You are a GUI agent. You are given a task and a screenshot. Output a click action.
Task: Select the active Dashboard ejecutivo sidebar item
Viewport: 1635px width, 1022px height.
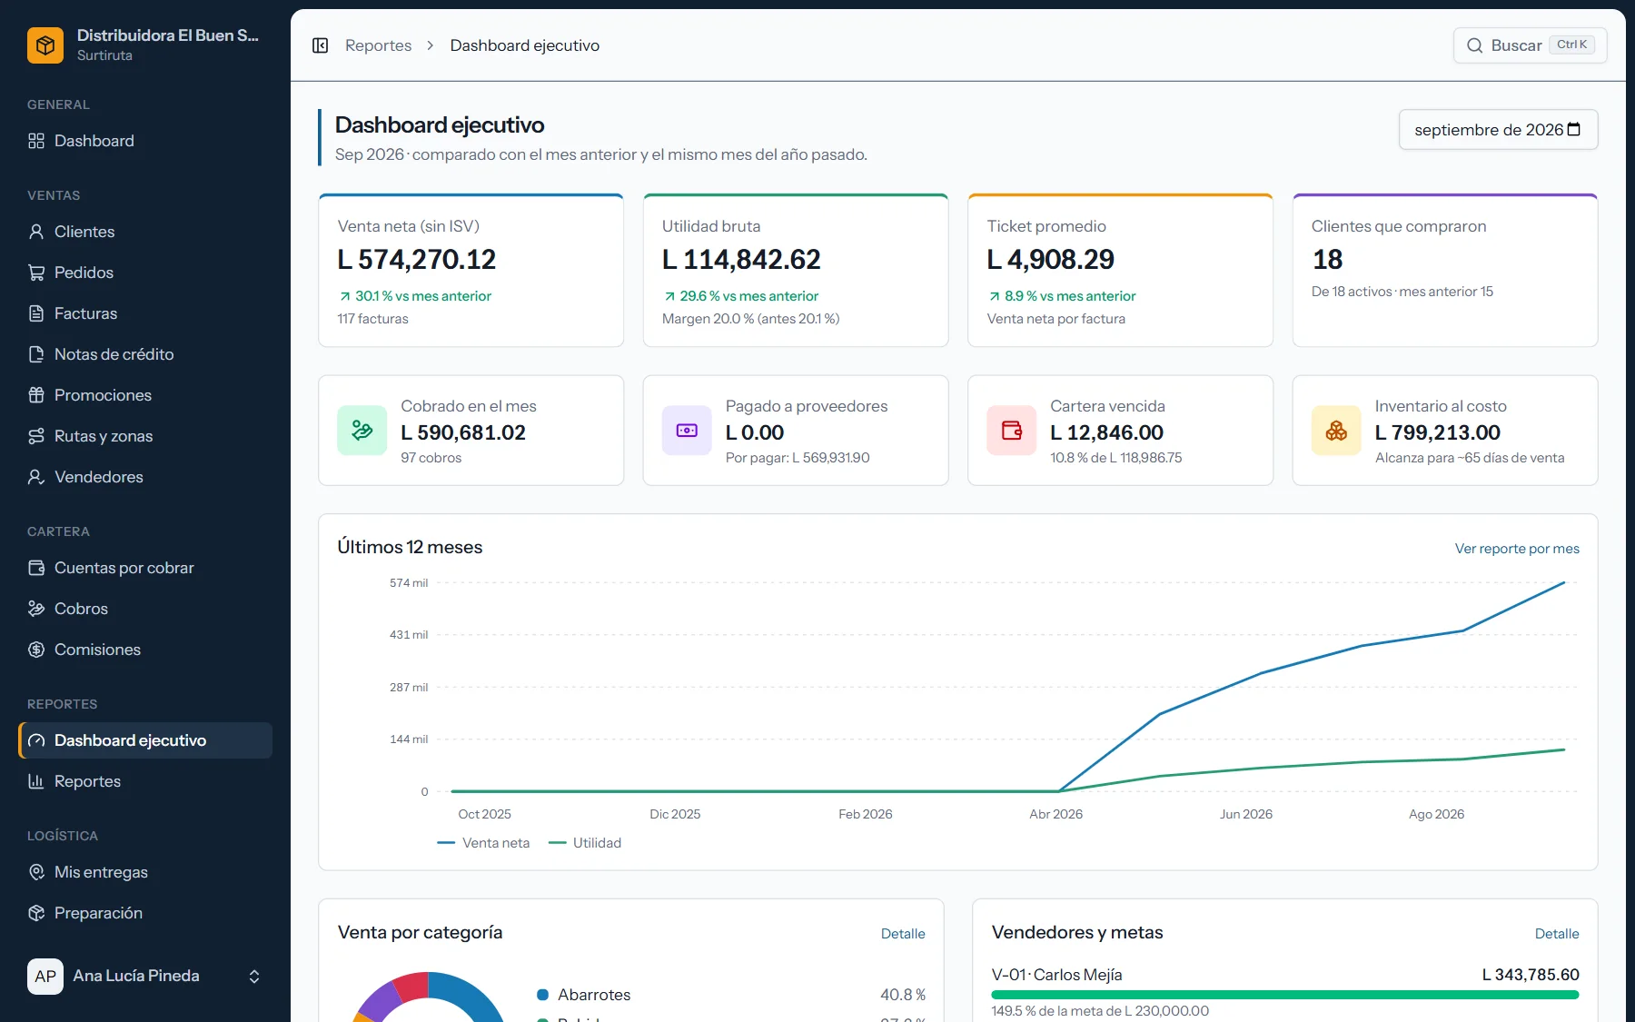click(145, 740)
